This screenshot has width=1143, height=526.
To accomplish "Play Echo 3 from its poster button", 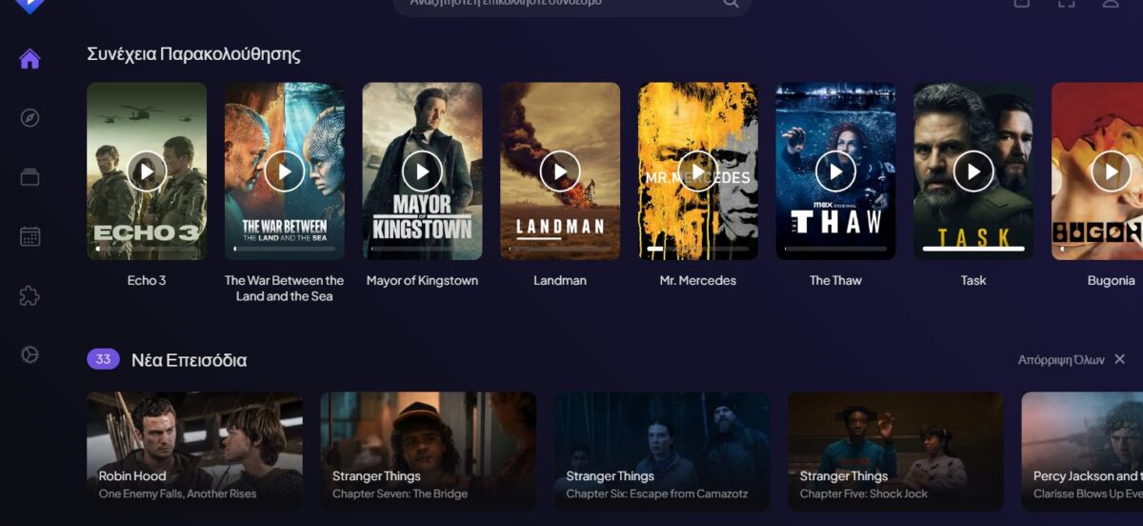I will (147, 172).
